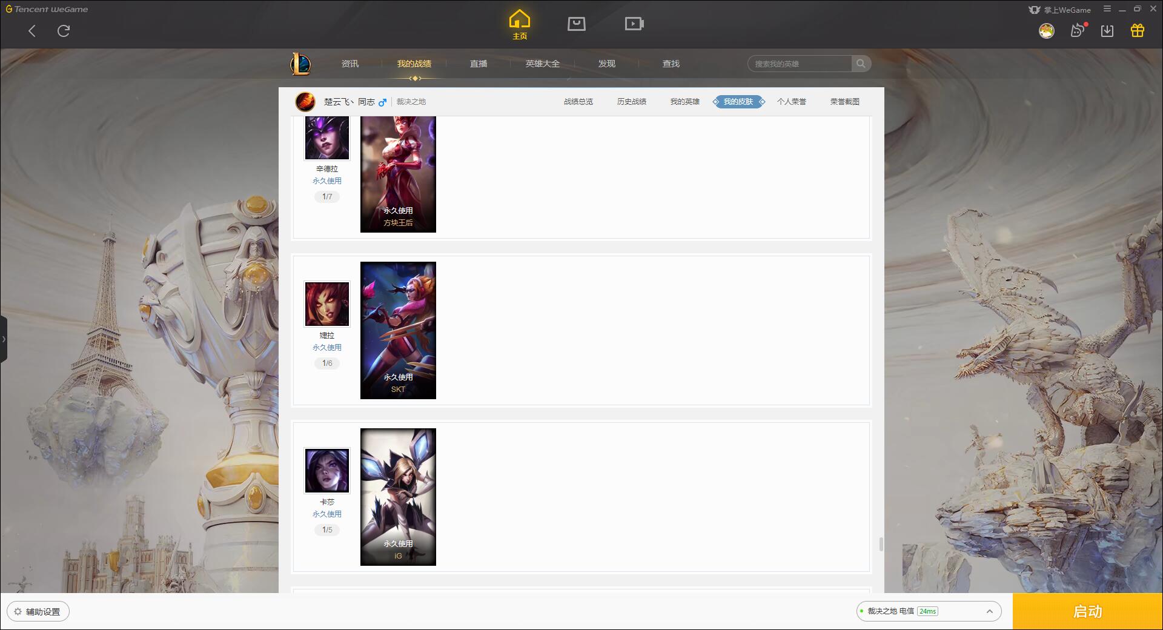Open the iG skin card

398,497
